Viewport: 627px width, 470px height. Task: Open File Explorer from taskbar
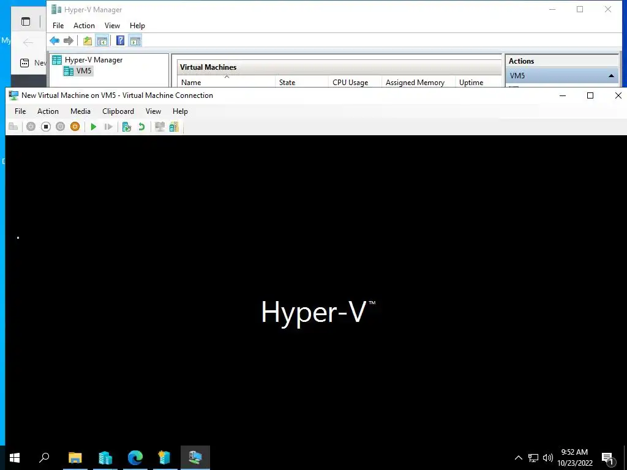pos(75,458)
